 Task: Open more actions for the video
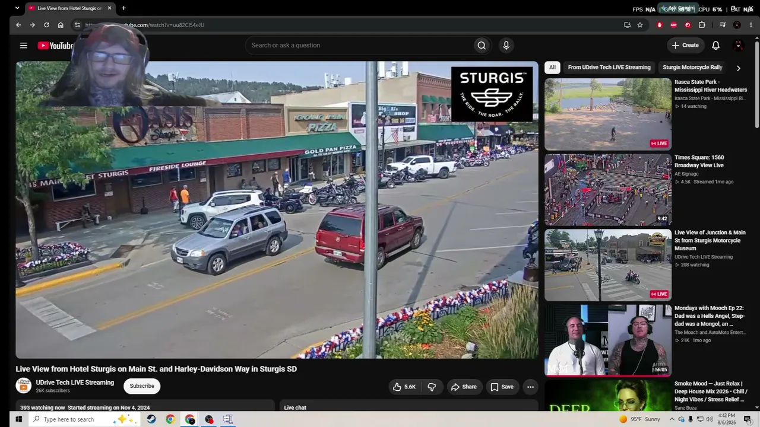click(x=530, y=387)
